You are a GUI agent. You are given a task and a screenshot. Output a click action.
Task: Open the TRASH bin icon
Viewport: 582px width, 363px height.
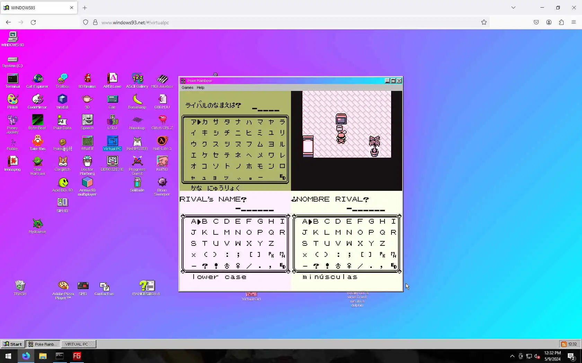coord(20,288)
